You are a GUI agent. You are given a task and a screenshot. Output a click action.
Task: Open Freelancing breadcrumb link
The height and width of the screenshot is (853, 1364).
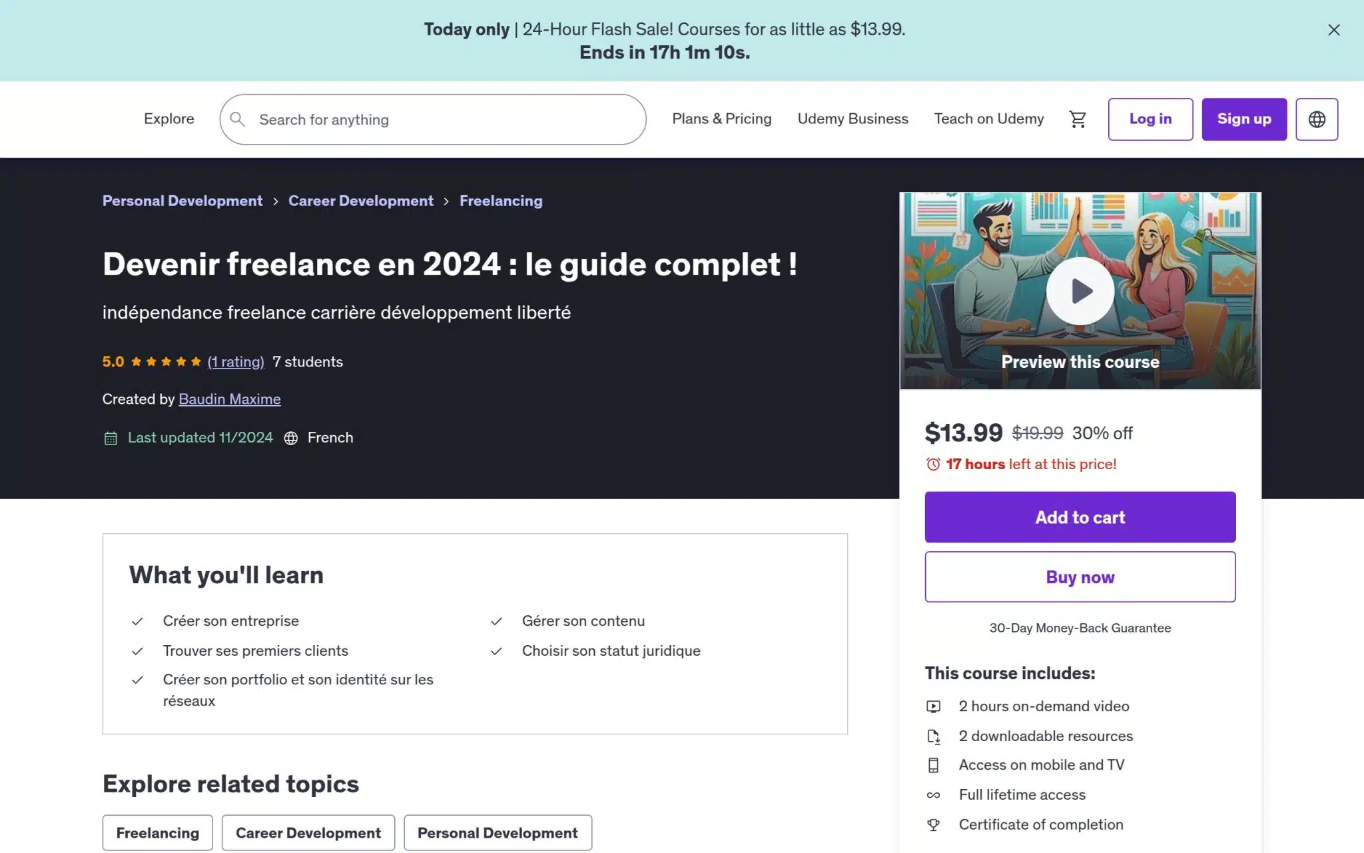click(x=501, y=201)
